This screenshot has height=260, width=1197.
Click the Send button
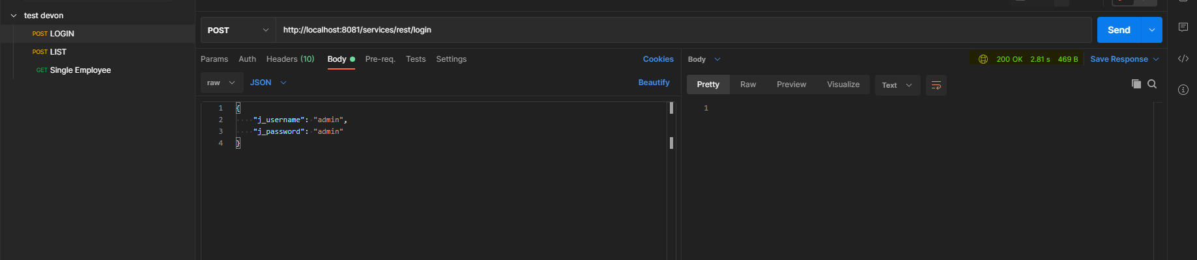pos(1118,30)
